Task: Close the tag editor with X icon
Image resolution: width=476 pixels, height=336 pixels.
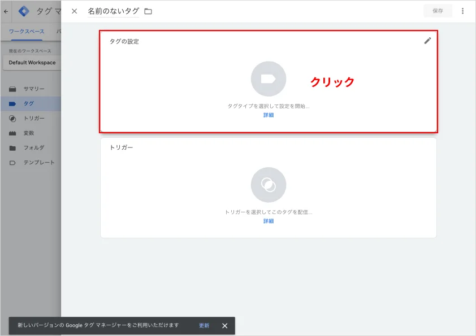Action: tap(75, 11)
